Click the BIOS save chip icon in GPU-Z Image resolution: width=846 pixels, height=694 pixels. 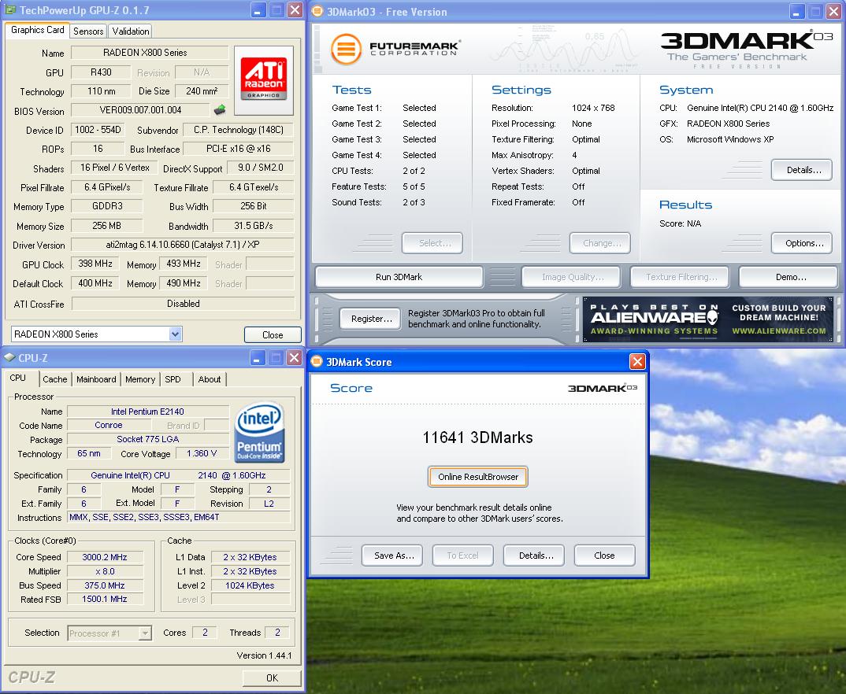click(220, 110)
